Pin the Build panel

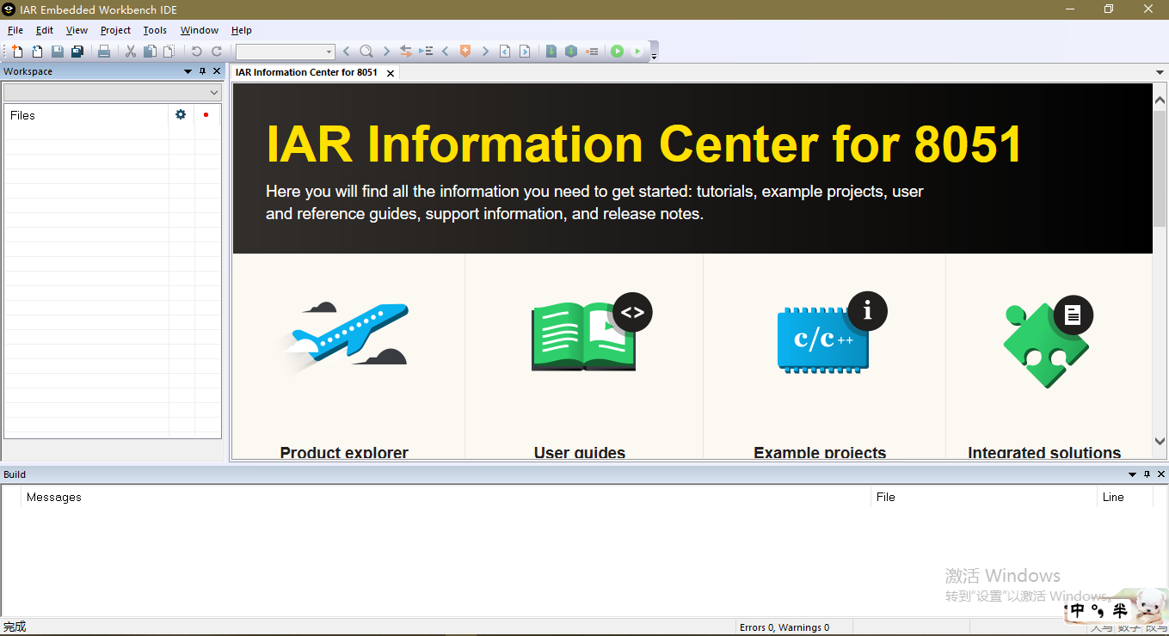(1147, 474)
